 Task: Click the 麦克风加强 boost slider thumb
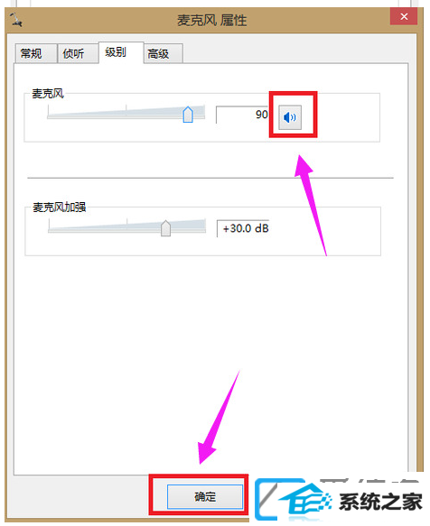pos(165,228)
